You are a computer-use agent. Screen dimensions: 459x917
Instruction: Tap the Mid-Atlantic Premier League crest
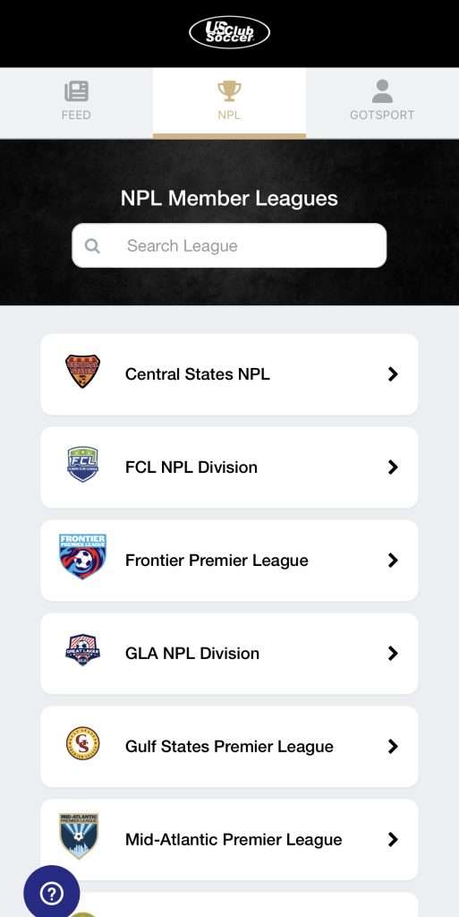point(79,836)
